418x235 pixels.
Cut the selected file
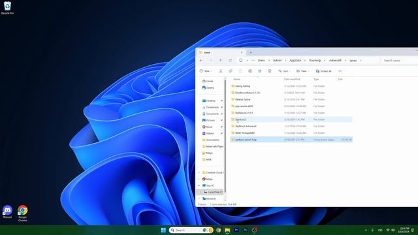(221, 71)
